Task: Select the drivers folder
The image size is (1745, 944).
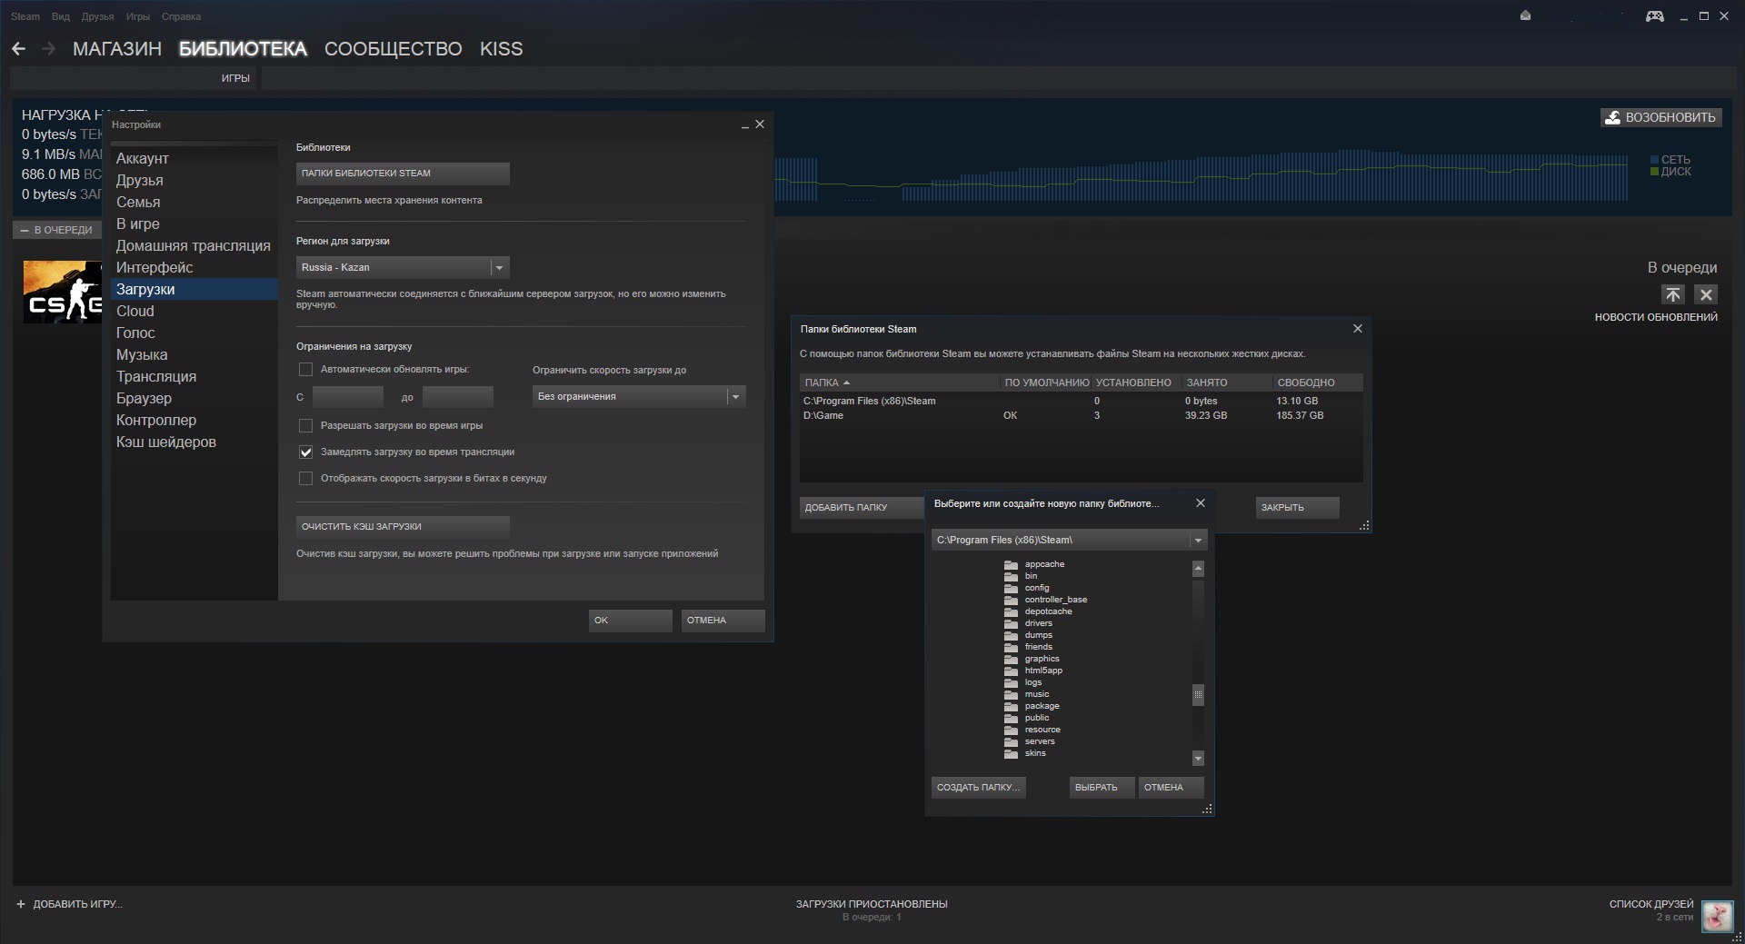Action: pos(1038,623)
